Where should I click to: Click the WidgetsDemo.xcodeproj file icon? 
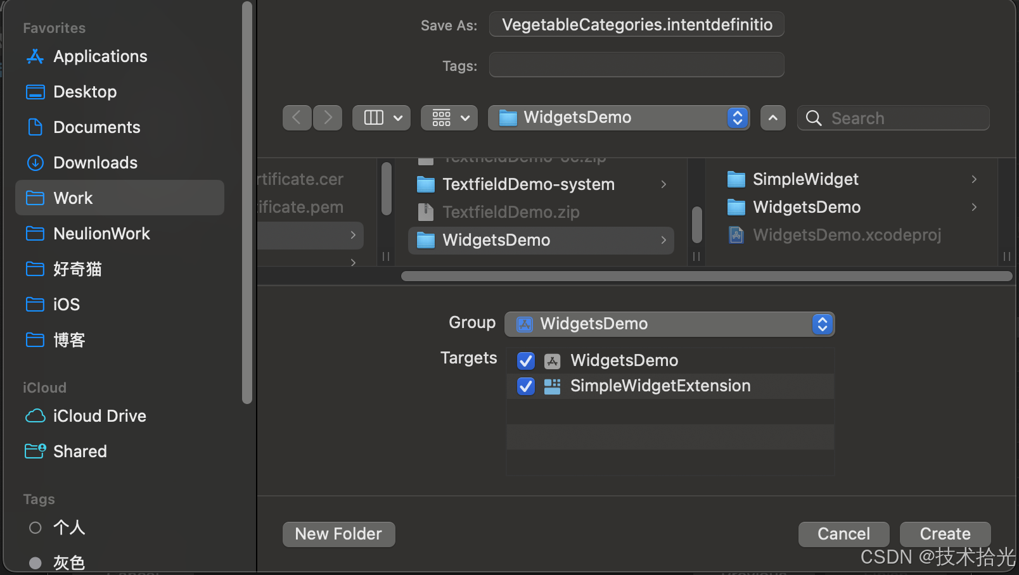pos(736,235)
